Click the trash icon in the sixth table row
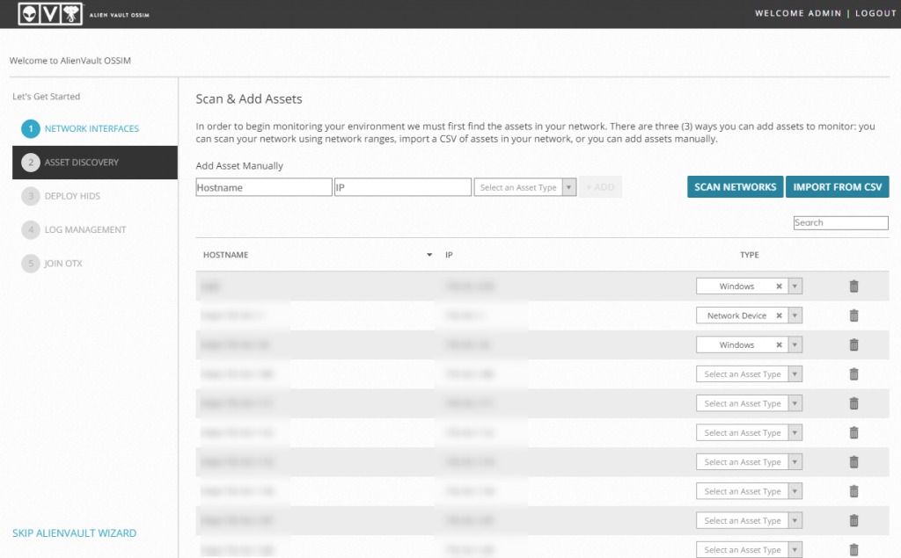The width and height of the screenshot is (901, 558). pyautogui.click(x=853, y=433)
